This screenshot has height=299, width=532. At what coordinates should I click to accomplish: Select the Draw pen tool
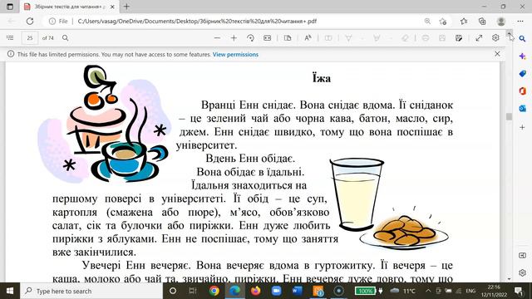[x=348, y=38]
